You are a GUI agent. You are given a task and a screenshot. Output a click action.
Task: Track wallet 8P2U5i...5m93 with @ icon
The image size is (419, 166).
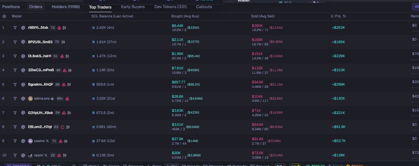pyautogui.click(x=23, y=42)
